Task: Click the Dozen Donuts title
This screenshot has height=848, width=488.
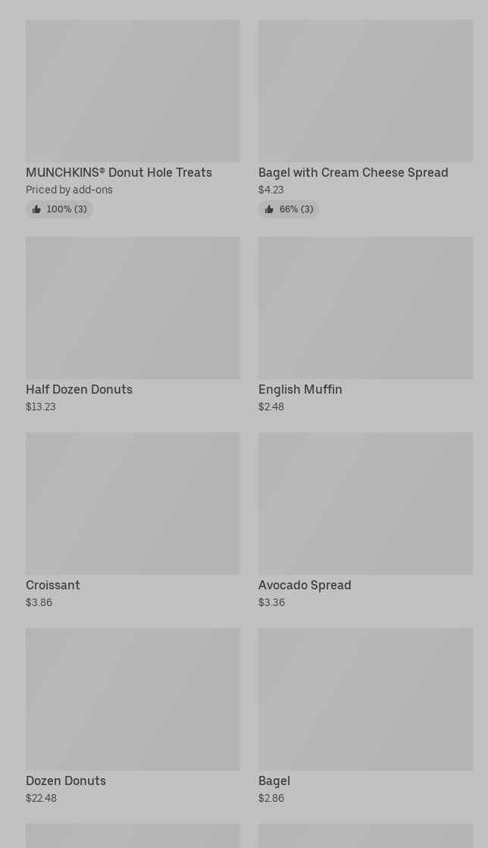Action: coord(66,781)
